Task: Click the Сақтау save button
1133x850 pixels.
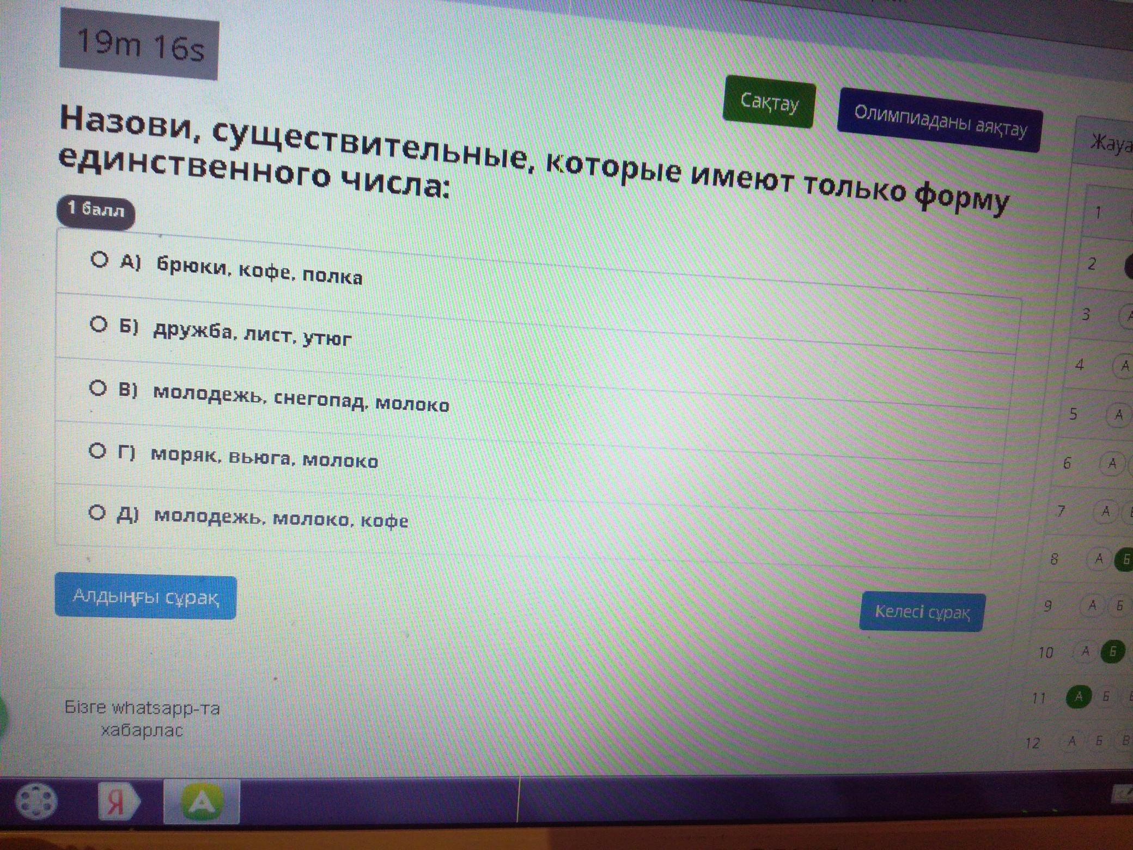Action: pos(769,102)
